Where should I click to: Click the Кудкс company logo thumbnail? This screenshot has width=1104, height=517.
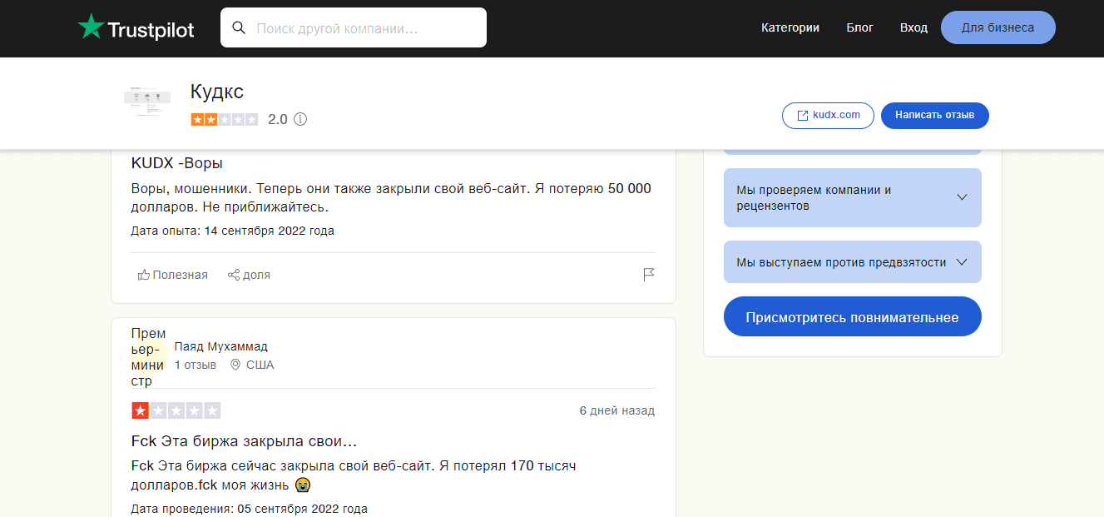coord(146,102)
